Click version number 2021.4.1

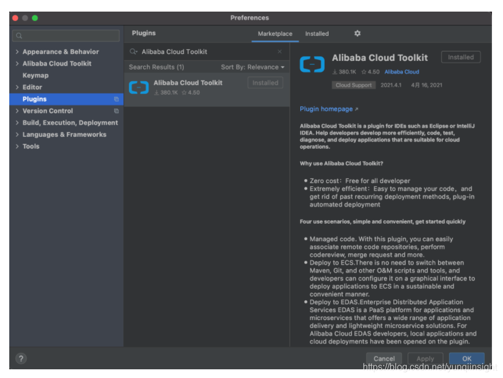click(x=391, y=85)
